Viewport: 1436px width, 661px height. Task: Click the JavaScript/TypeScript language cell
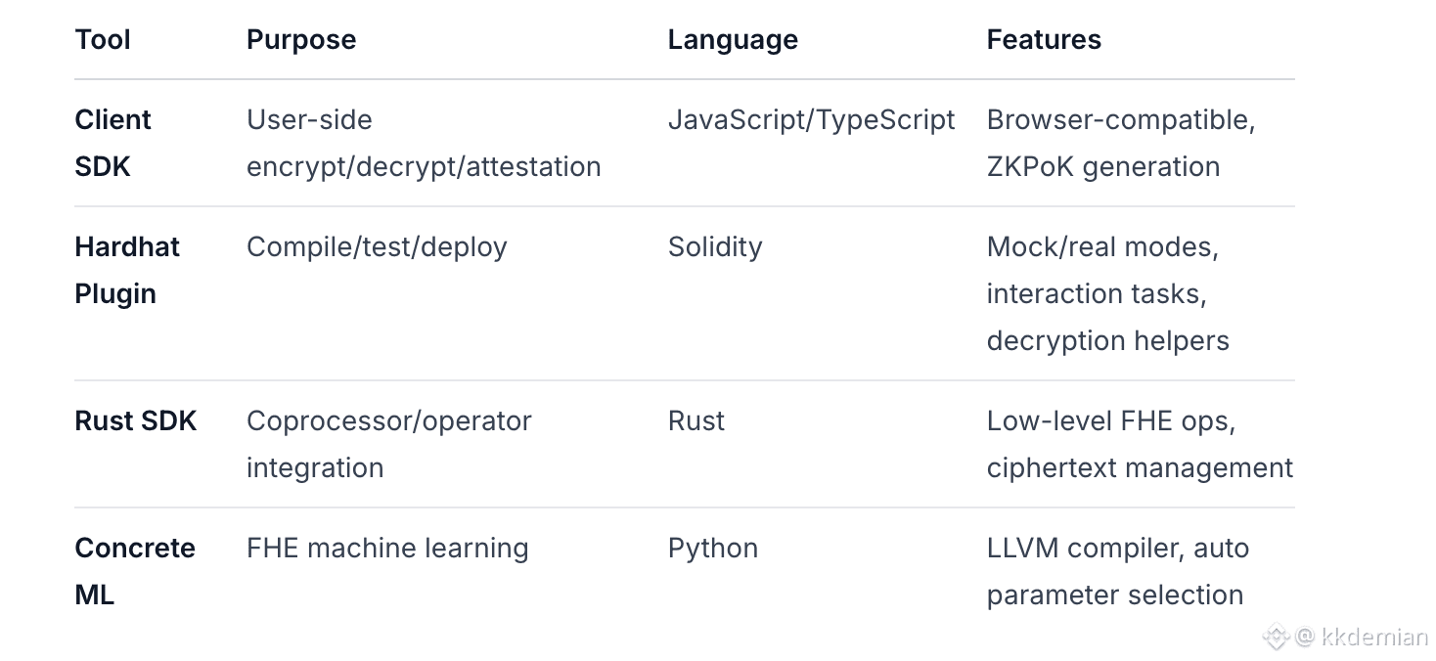pyautogui.click(x=811, y=120)
